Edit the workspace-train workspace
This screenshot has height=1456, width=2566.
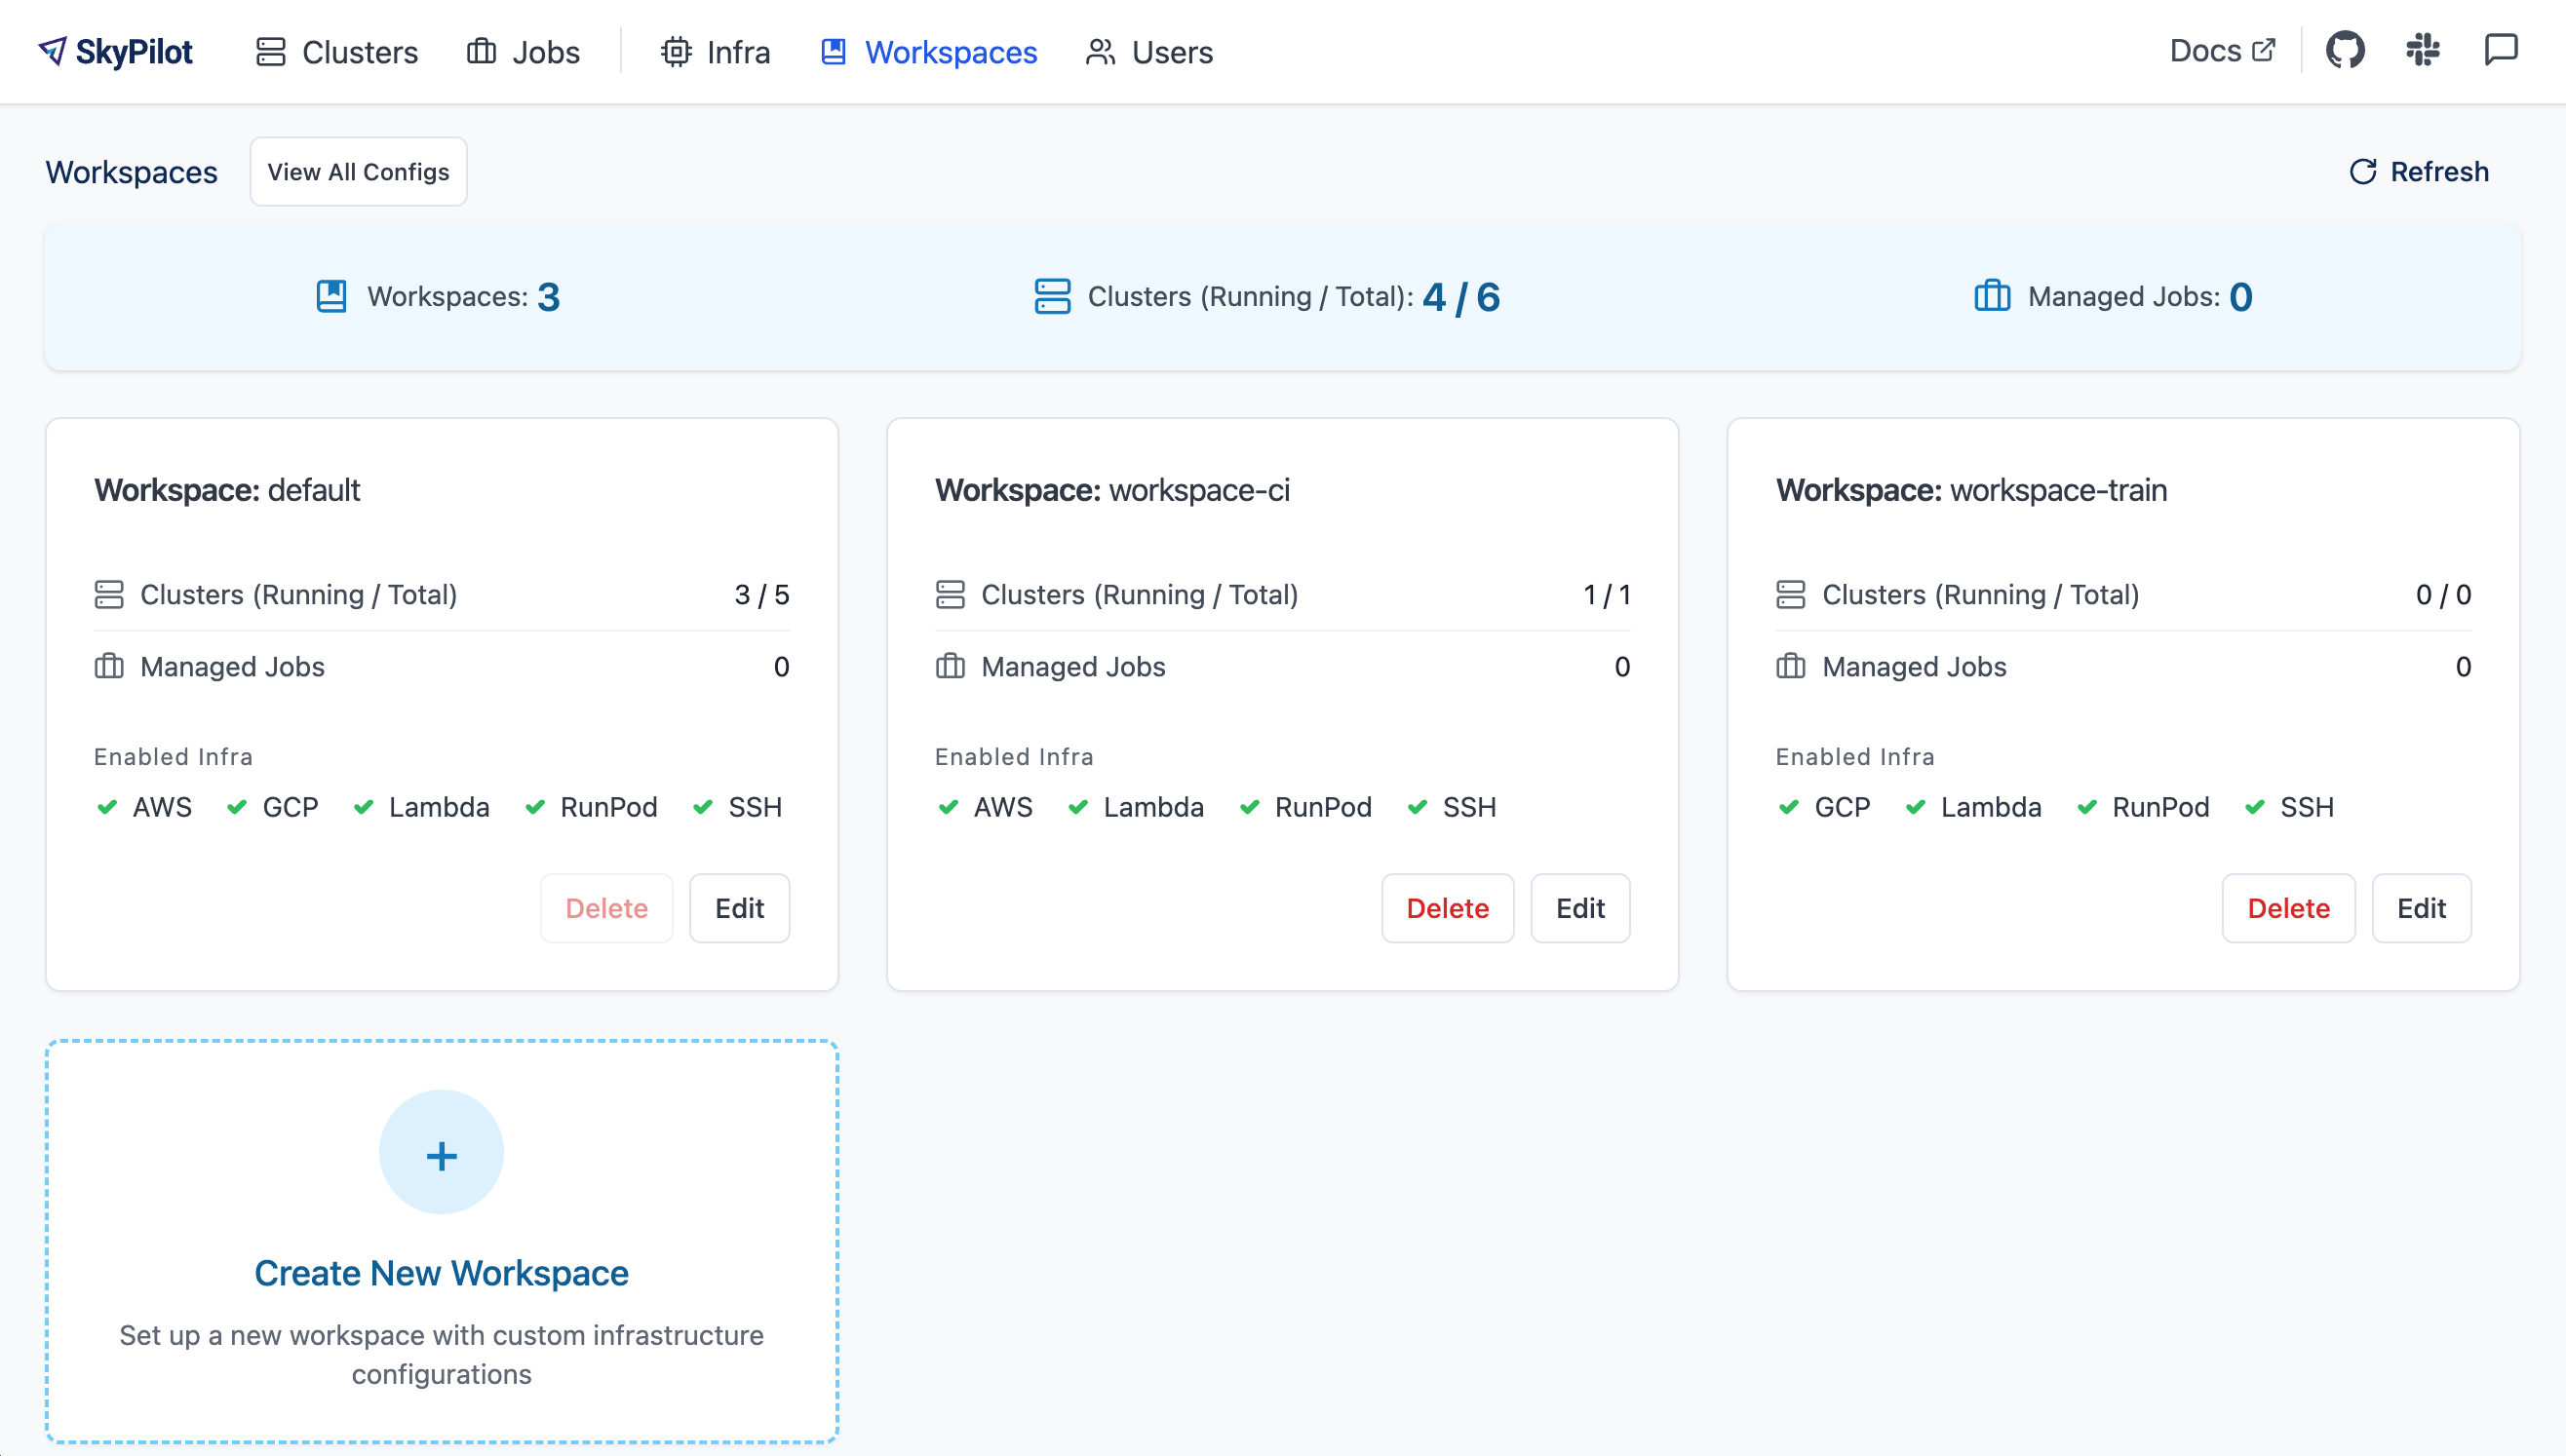[2422, 908]
